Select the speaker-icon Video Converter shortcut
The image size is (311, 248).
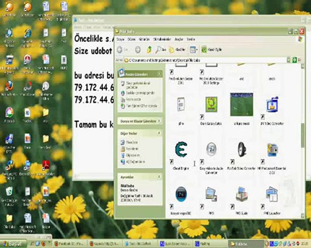tap(242, 150)
